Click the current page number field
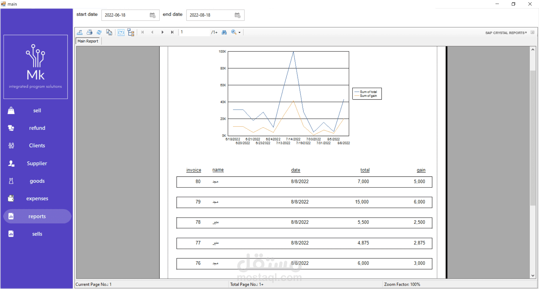Screen dimensions: 539x289 point(194,32)
